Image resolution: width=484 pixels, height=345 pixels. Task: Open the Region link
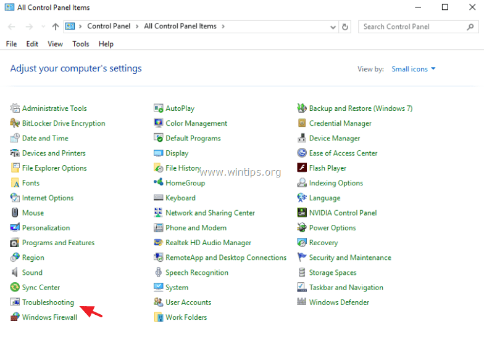33,258
